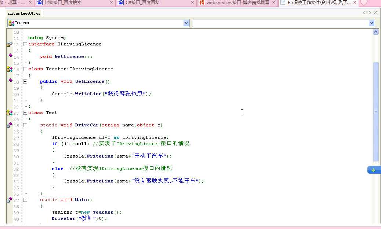This screenshot has width=381, height=229.
Task: Collapse the DriveCar method block
Action: click(25, 125)
